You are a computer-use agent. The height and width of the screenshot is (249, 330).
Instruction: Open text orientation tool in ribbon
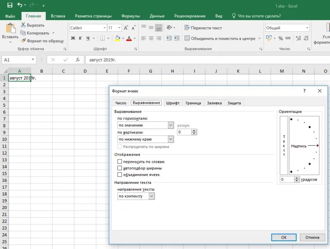pyautogui.click(x=170, y=28)
